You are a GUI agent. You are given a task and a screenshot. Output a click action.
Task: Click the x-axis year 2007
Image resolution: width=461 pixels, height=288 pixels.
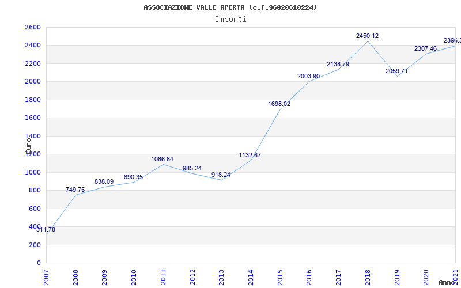click(46, 277)
